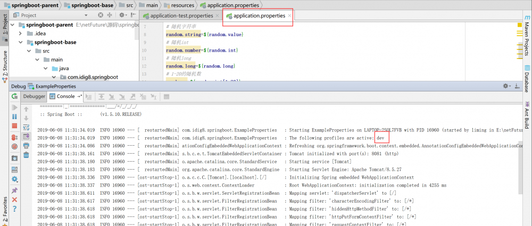
Task: Click the Resume Program icon
Action: (14, 107)
